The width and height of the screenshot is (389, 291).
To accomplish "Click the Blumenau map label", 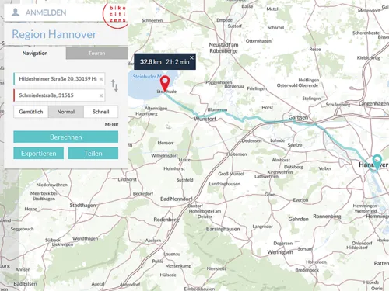I will point(217,109).
